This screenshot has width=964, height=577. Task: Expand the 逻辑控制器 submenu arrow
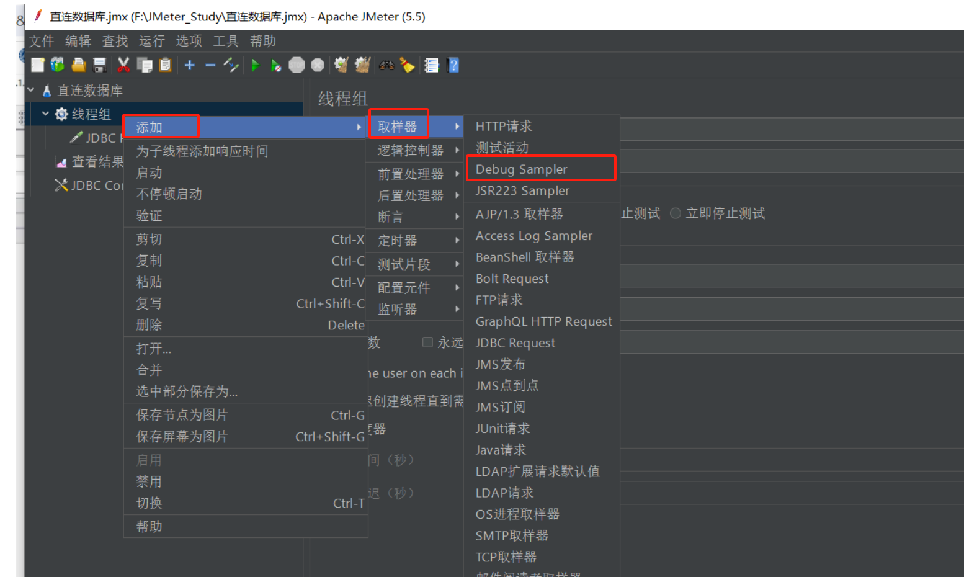[x=457, y=150]
